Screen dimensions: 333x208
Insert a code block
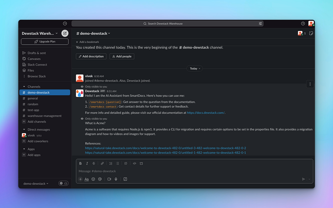(141, 163)
